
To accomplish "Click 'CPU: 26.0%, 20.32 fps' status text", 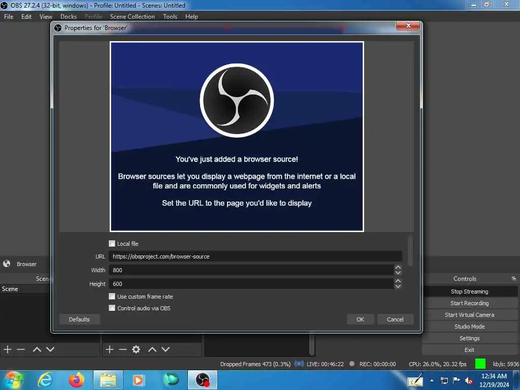I will 437,364.
